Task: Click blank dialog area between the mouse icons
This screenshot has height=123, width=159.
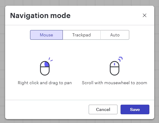Action: [x=80, y=66]
